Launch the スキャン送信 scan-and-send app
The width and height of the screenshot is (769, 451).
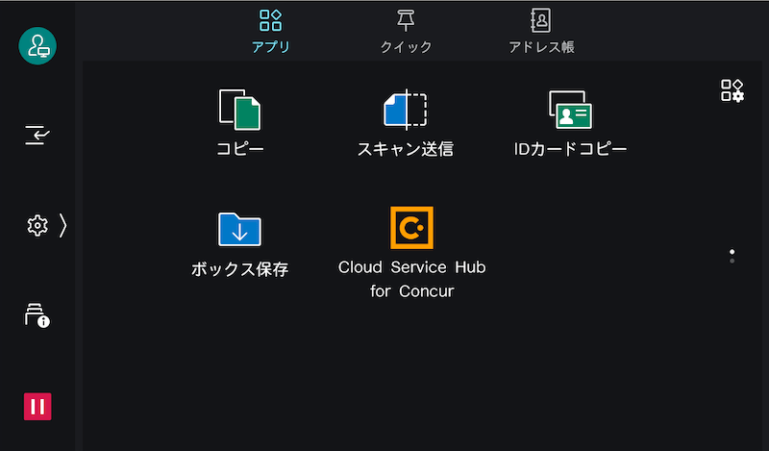406,122
